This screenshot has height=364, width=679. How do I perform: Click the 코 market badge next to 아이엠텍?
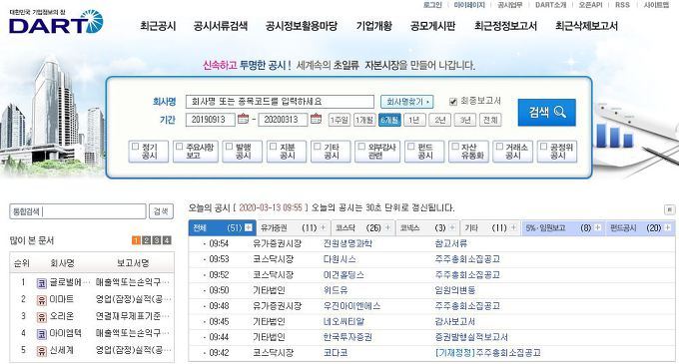click(x=42, y=334)
